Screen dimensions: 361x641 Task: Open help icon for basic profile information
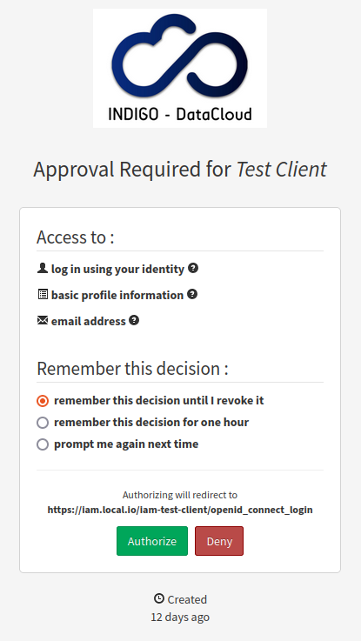click(192, 294)
